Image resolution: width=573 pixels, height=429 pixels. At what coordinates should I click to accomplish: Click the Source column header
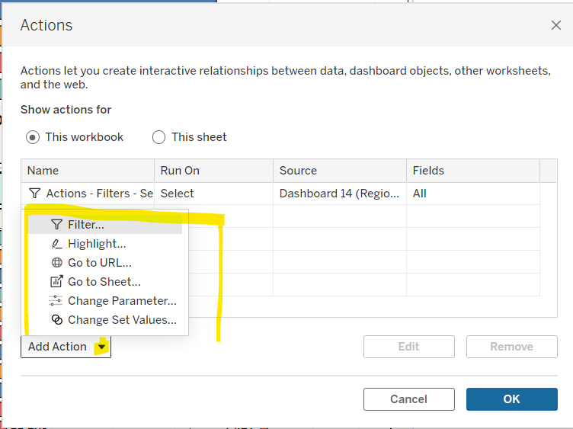coord(340,171)
